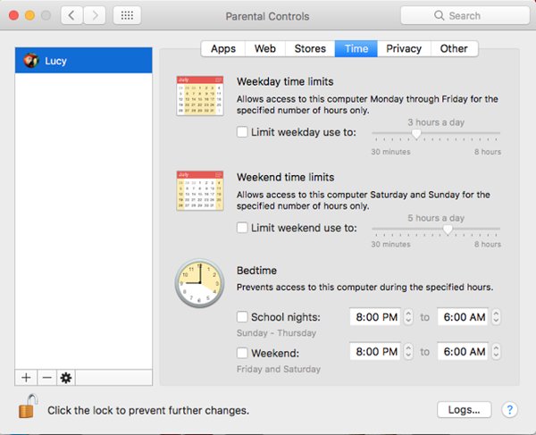The image size is (536, 435).
Task: Show all preferences grid icon
Action: pyautogui.click(x=126, y=16)
